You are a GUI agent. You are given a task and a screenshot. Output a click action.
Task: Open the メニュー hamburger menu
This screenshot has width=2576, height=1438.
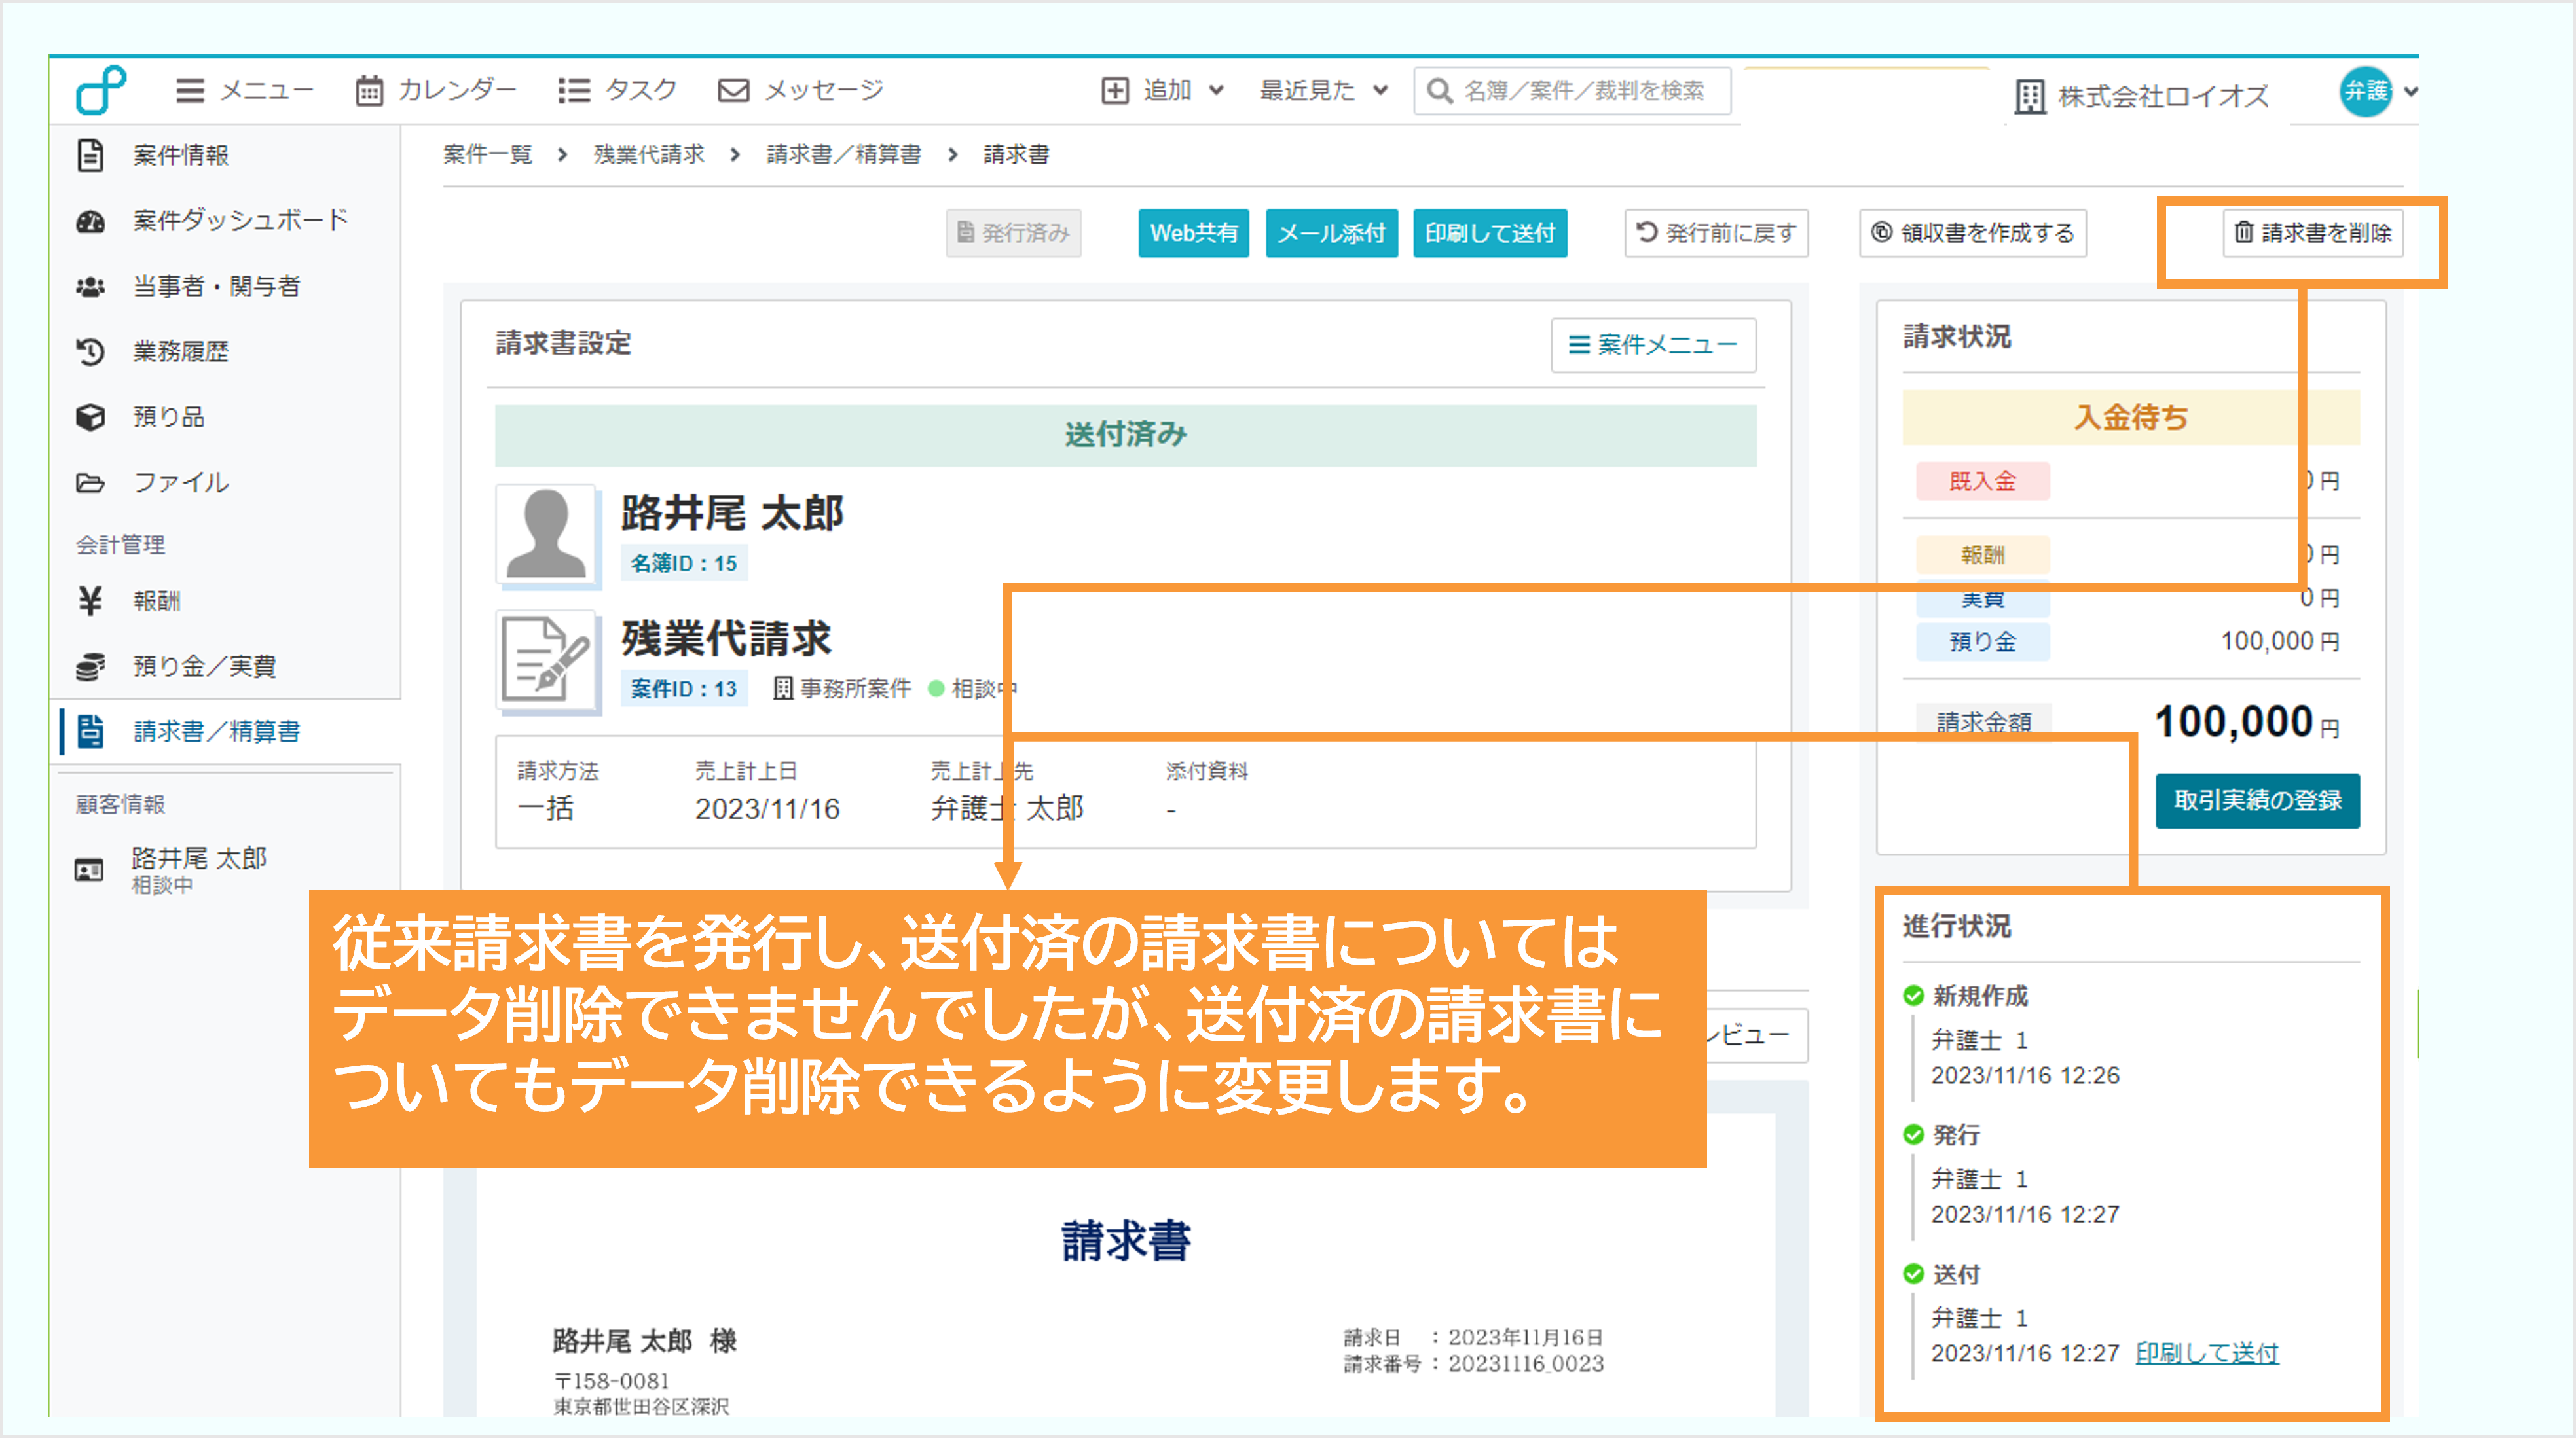(244, 91)
